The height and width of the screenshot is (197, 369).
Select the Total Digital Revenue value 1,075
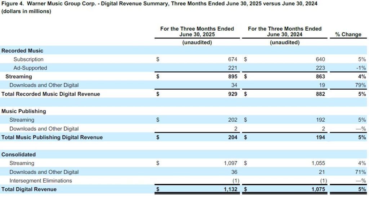(318, 189)
